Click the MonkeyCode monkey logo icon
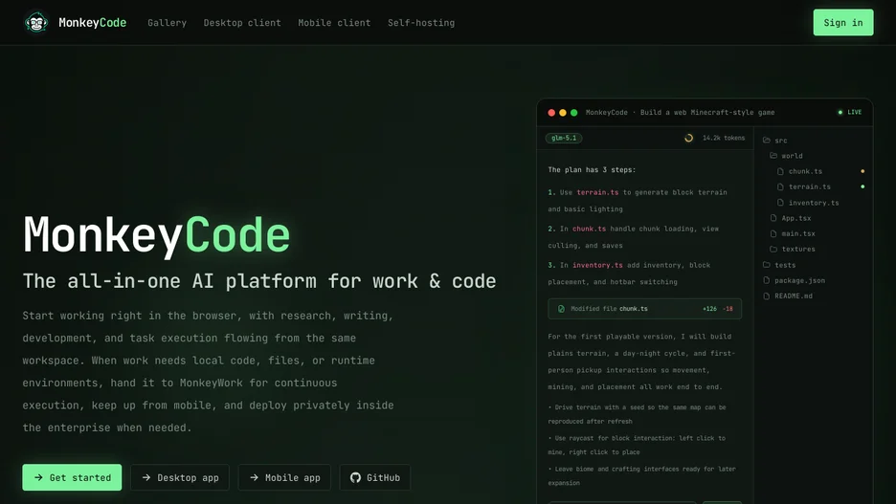896x504 pixels. click(x=36, y=23)
